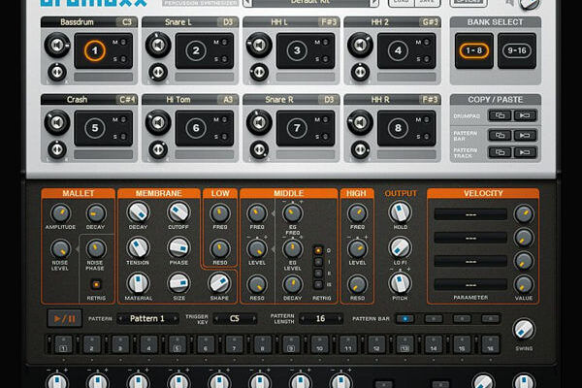
Task: Switch to bank 9-16
Action: (x=516, y=50)
